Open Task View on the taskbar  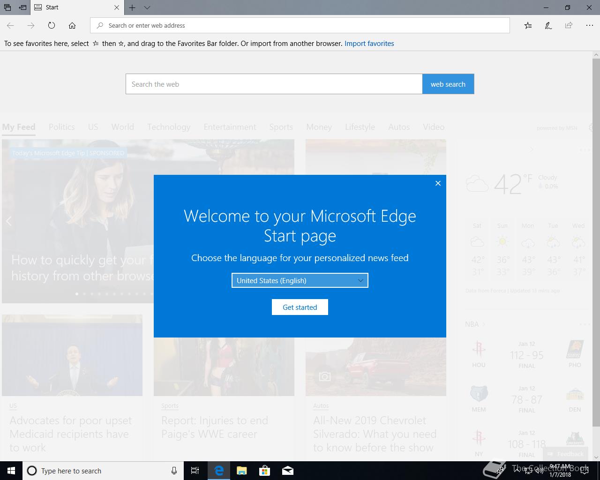(195, 471)
